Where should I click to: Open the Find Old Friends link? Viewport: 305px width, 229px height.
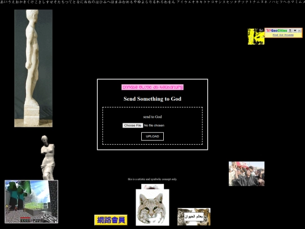[x=283, y=35]
